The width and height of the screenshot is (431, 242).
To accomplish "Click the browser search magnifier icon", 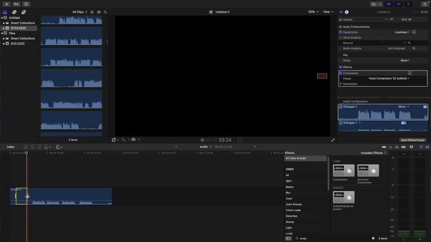I will (x=105, y=12).
